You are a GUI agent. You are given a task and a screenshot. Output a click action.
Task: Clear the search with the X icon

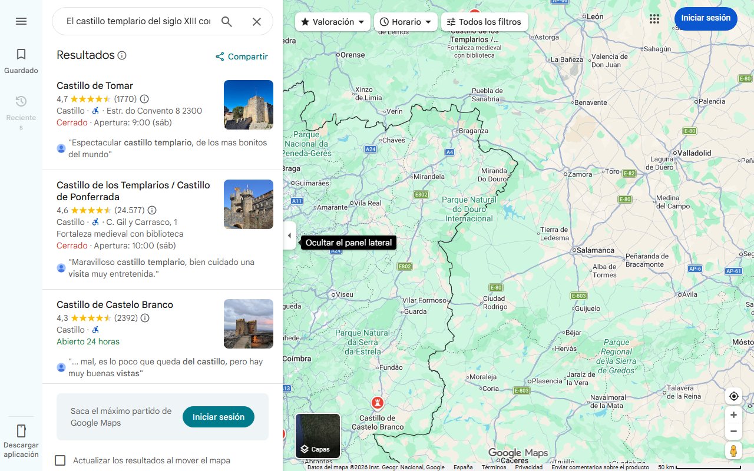click(257, 22)
